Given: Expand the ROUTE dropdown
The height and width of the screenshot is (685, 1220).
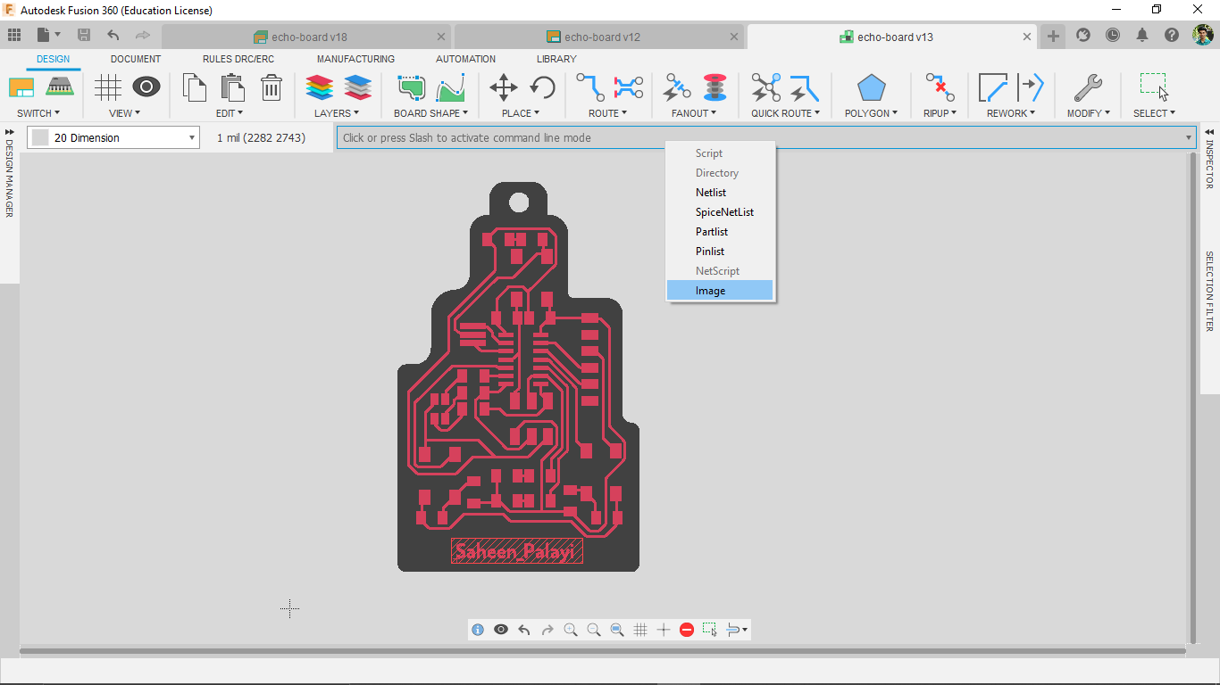Looking at the screenshot, I should click(608, 113).
